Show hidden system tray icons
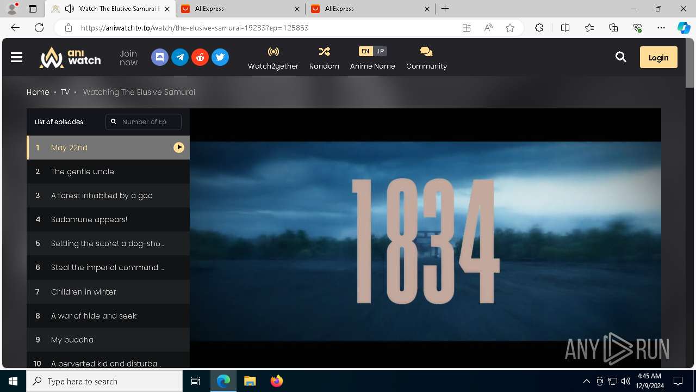 pyautogui.click(x=586, y=381)
